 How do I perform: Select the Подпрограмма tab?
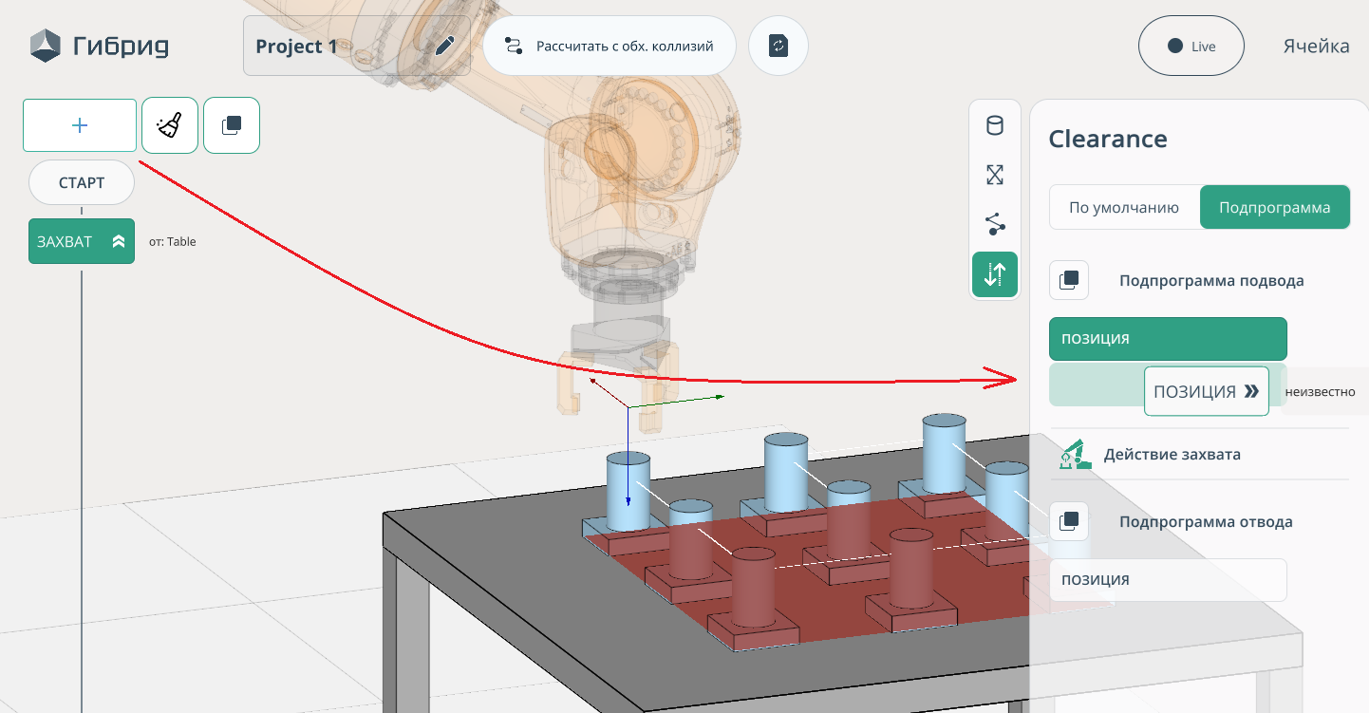click(1274, 207)
